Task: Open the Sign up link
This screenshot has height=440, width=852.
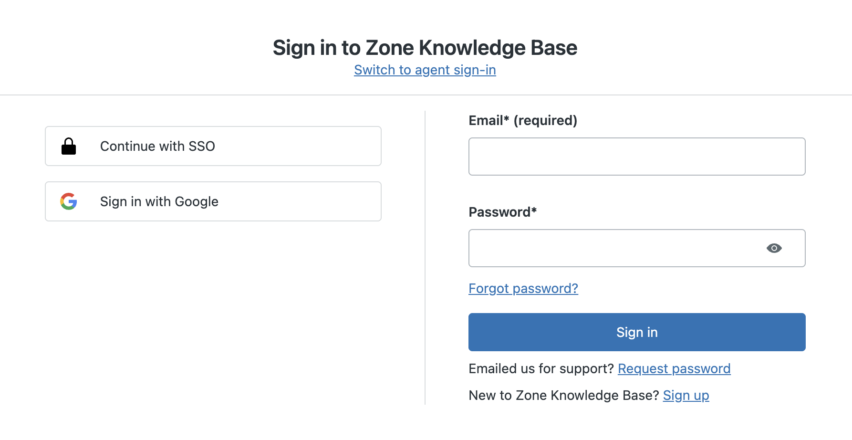Action: pos(686,395)
